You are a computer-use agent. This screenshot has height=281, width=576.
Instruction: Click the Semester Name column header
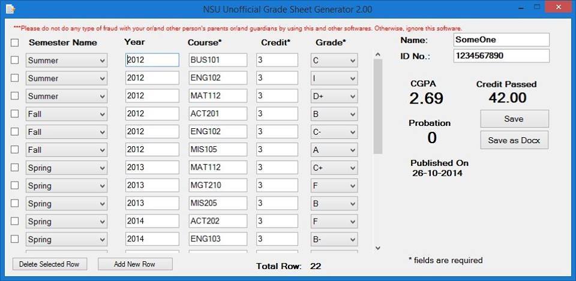pos(63,43)
